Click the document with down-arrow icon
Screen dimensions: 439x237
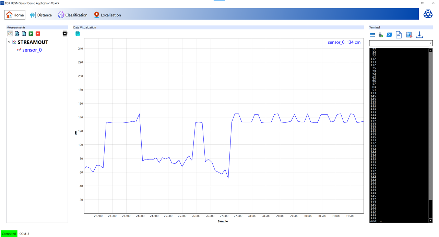coord(24,34)
